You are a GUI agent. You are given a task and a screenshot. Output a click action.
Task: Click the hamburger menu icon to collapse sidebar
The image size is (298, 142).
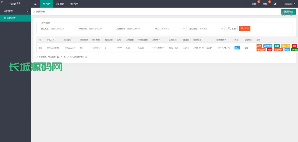pos(35,4)
